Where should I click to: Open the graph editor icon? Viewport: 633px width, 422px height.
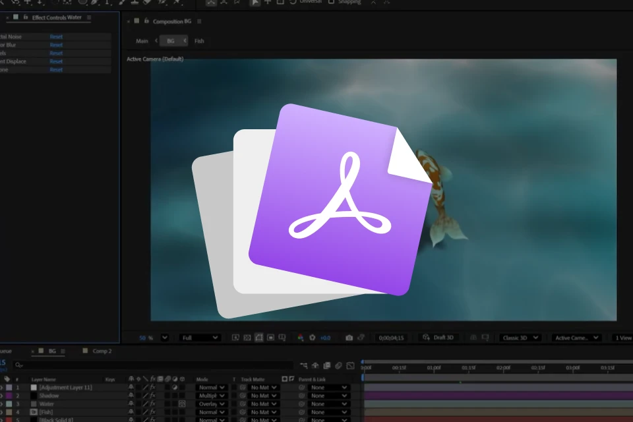pos(350,365)
